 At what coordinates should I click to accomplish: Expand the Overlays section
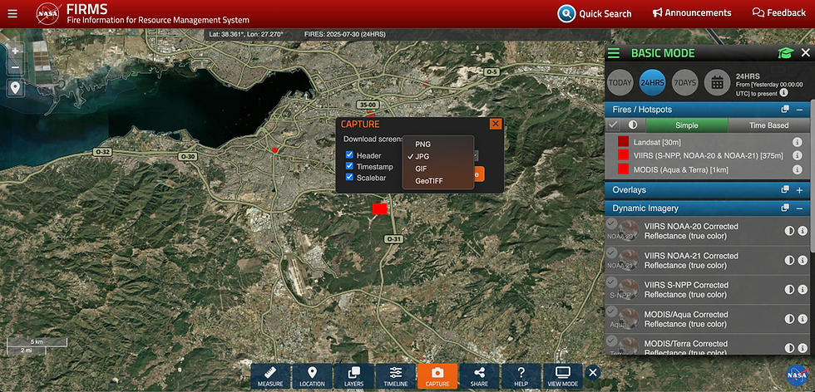coord(799,190)
